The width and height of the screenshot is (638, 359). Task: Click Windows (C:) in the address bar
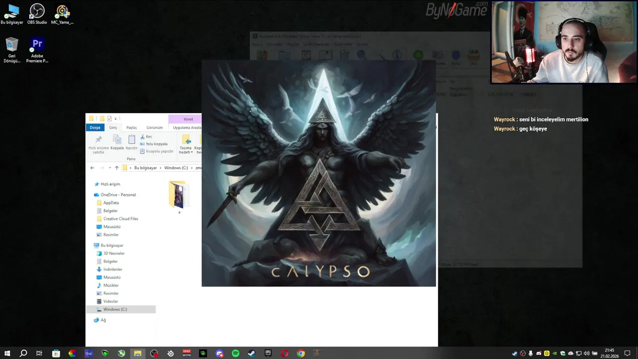(176, 168)
